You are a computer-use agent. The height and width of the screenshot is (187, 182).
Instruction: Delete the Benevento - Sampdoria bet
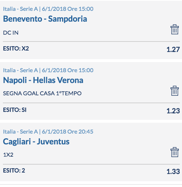[174, 30]
